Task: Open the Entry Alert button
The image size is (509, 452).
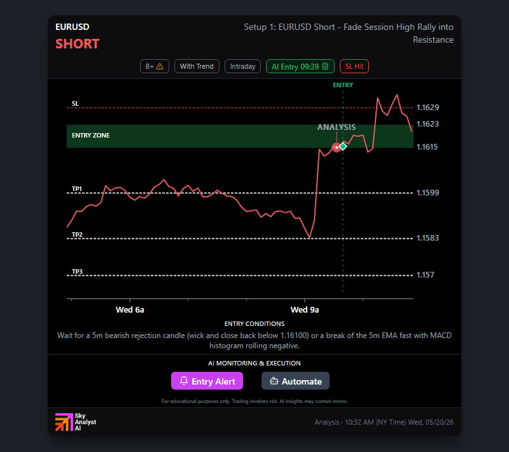Action: [207, 381]
